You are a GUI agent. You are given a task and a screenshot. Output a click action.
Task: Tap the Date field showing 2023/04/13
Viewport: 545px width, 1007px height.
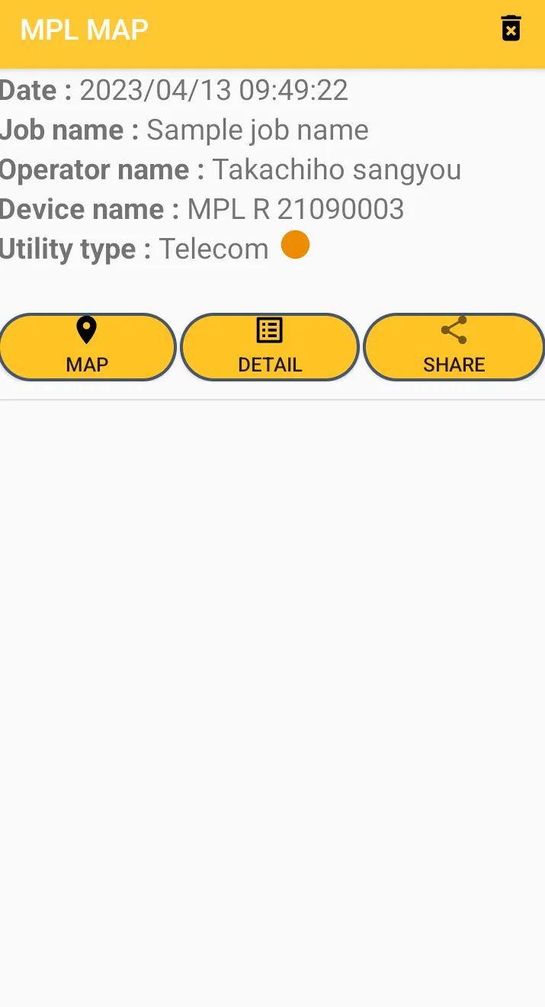(174, 90)
